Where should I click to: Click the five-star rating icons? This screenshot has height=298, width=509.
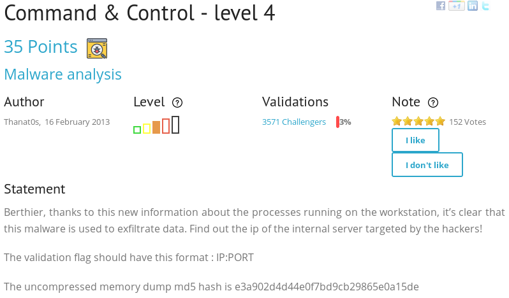418,122
